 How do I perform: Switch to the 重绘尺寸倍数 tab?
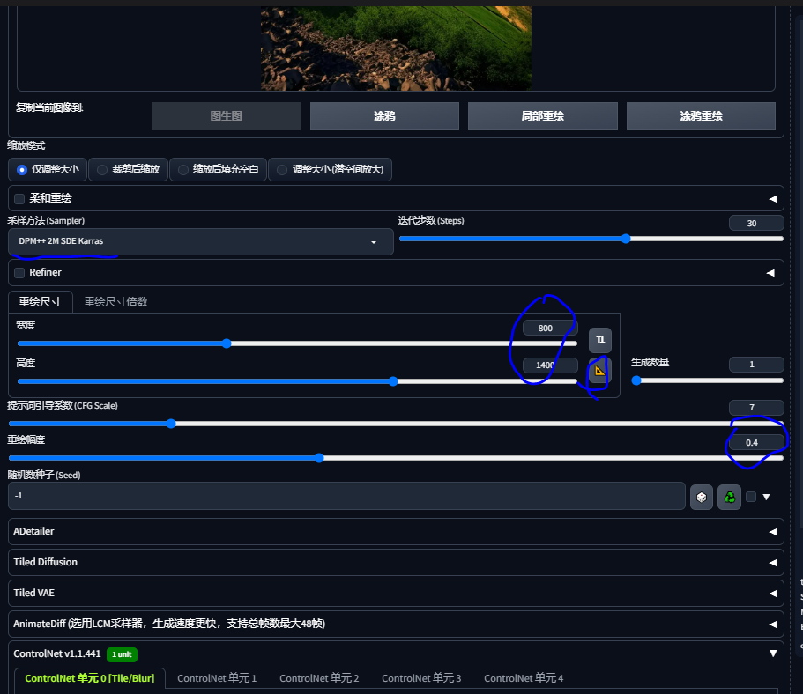[115, 302]
